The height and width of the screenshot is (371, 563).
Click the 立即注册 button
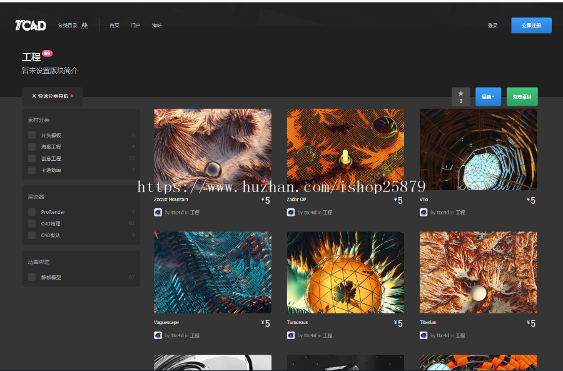coord(531,26)
